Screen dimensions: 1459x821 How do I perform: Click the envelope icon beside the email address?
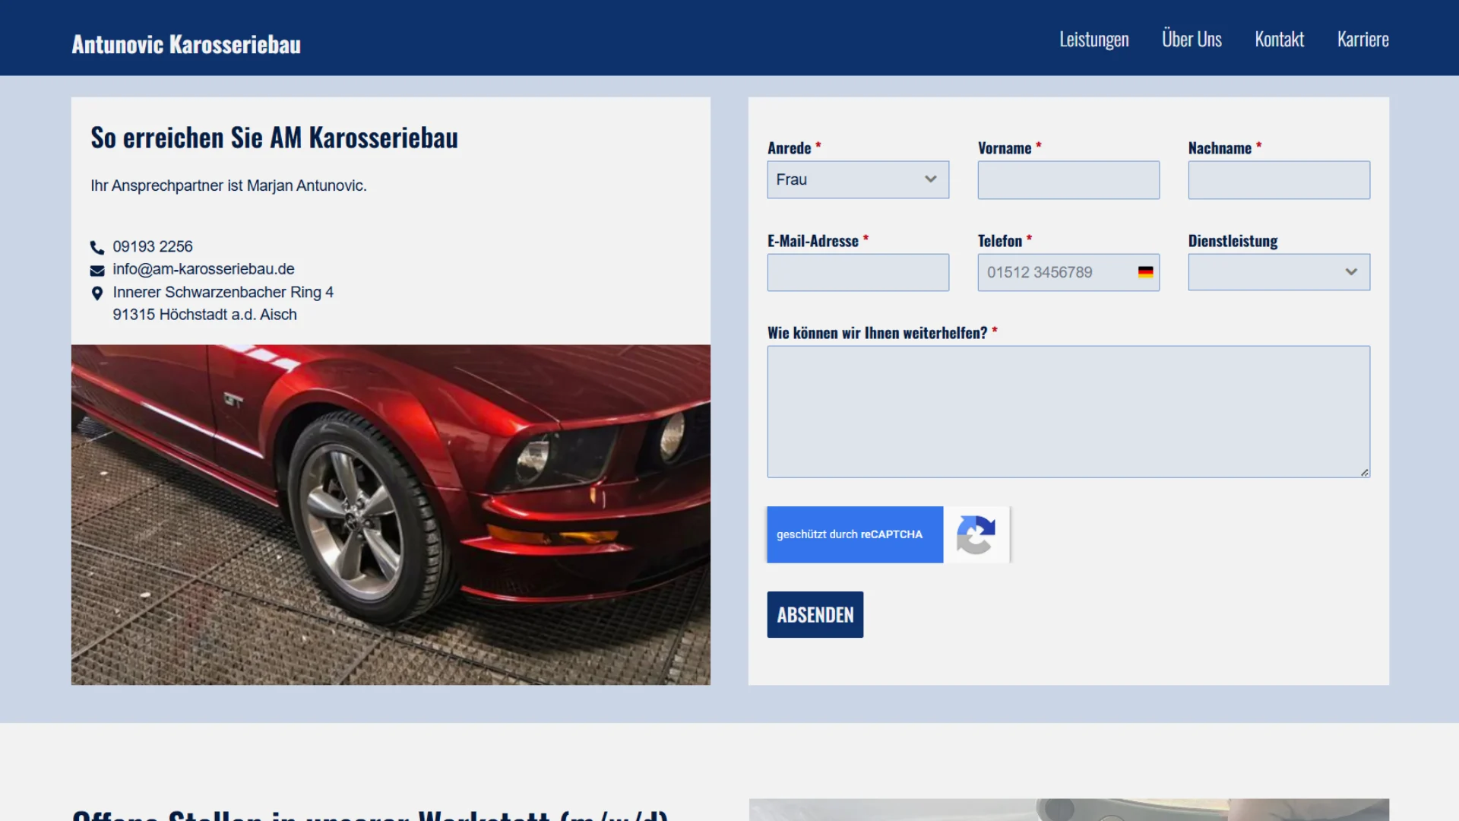(x=97, y=270)
